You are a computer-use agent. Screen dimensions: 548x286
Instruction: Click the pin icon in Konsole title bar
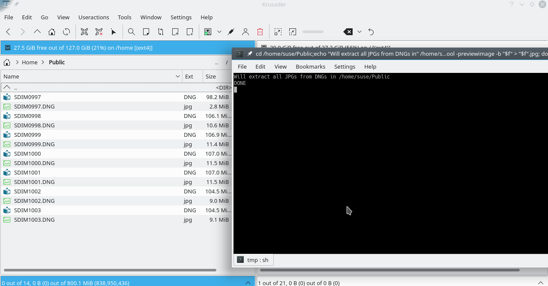[x=250, y=54]
